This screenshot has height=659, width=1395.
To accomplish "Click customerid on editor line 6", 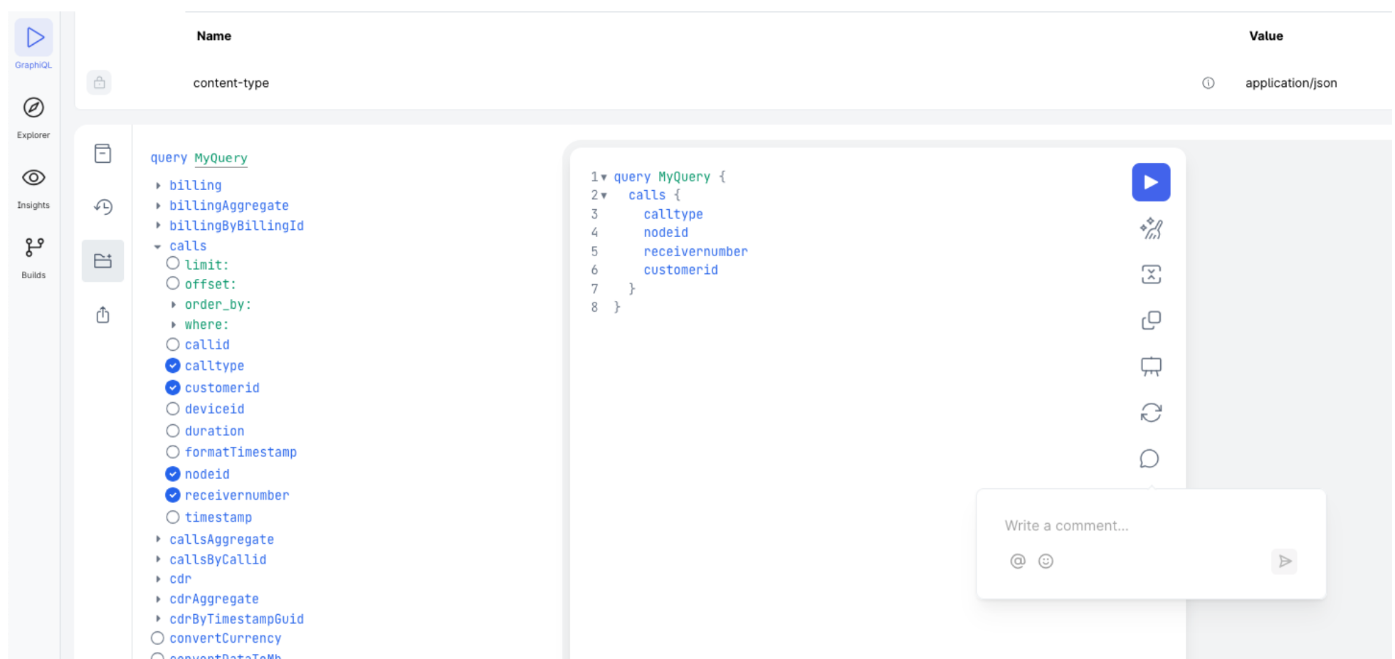I will click(x=680, y=270).
